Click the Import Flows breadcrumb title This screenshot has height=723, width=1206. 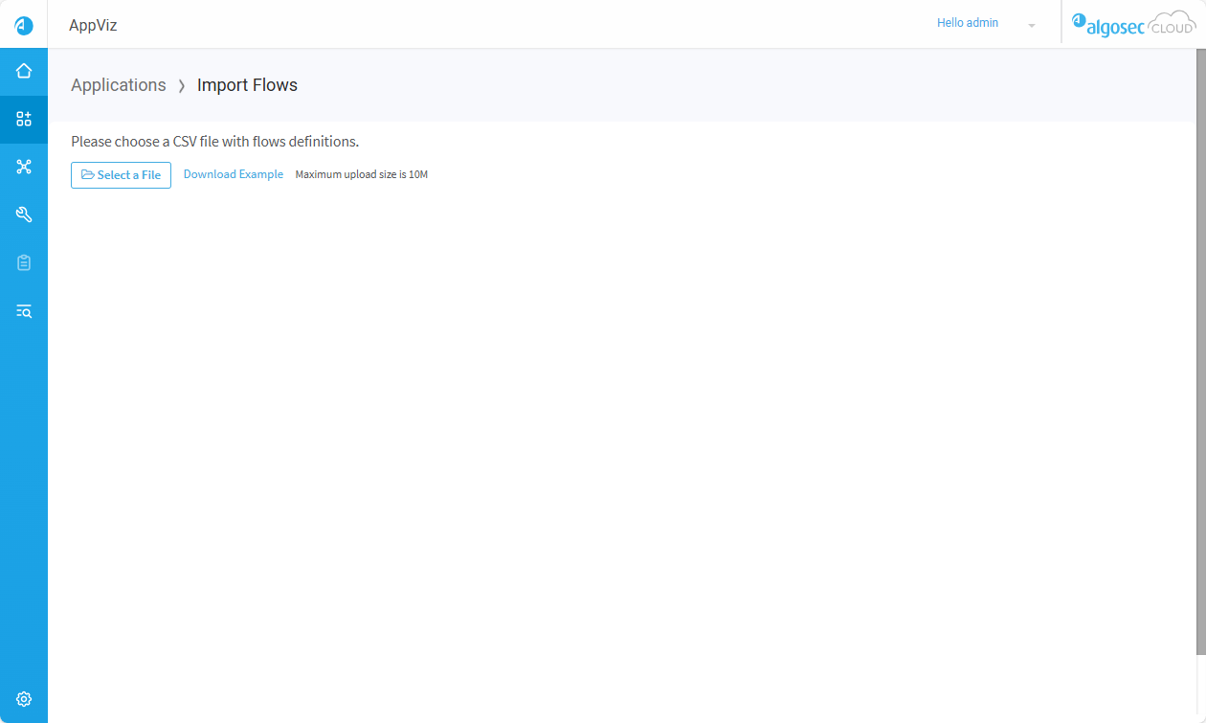pyautogui.click(x=247, y=85)
